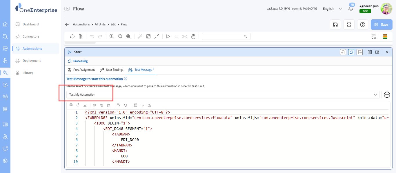The width and height of the screenshot is (396, 173).
Task: Run the flow with the play icon
Action: [168, 36]
